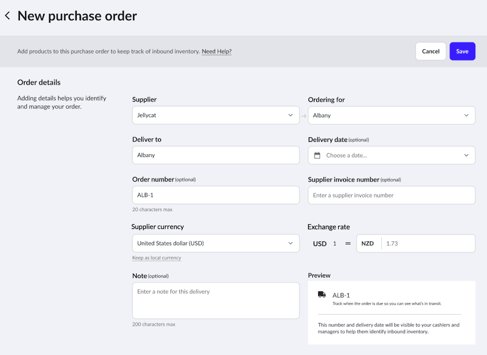487x355 pixels.
Task: Open the Need Help? link
Action: tap(217, 51)
